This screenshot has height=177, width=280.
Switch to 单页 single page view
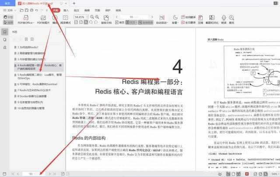(x=119, y=22)
